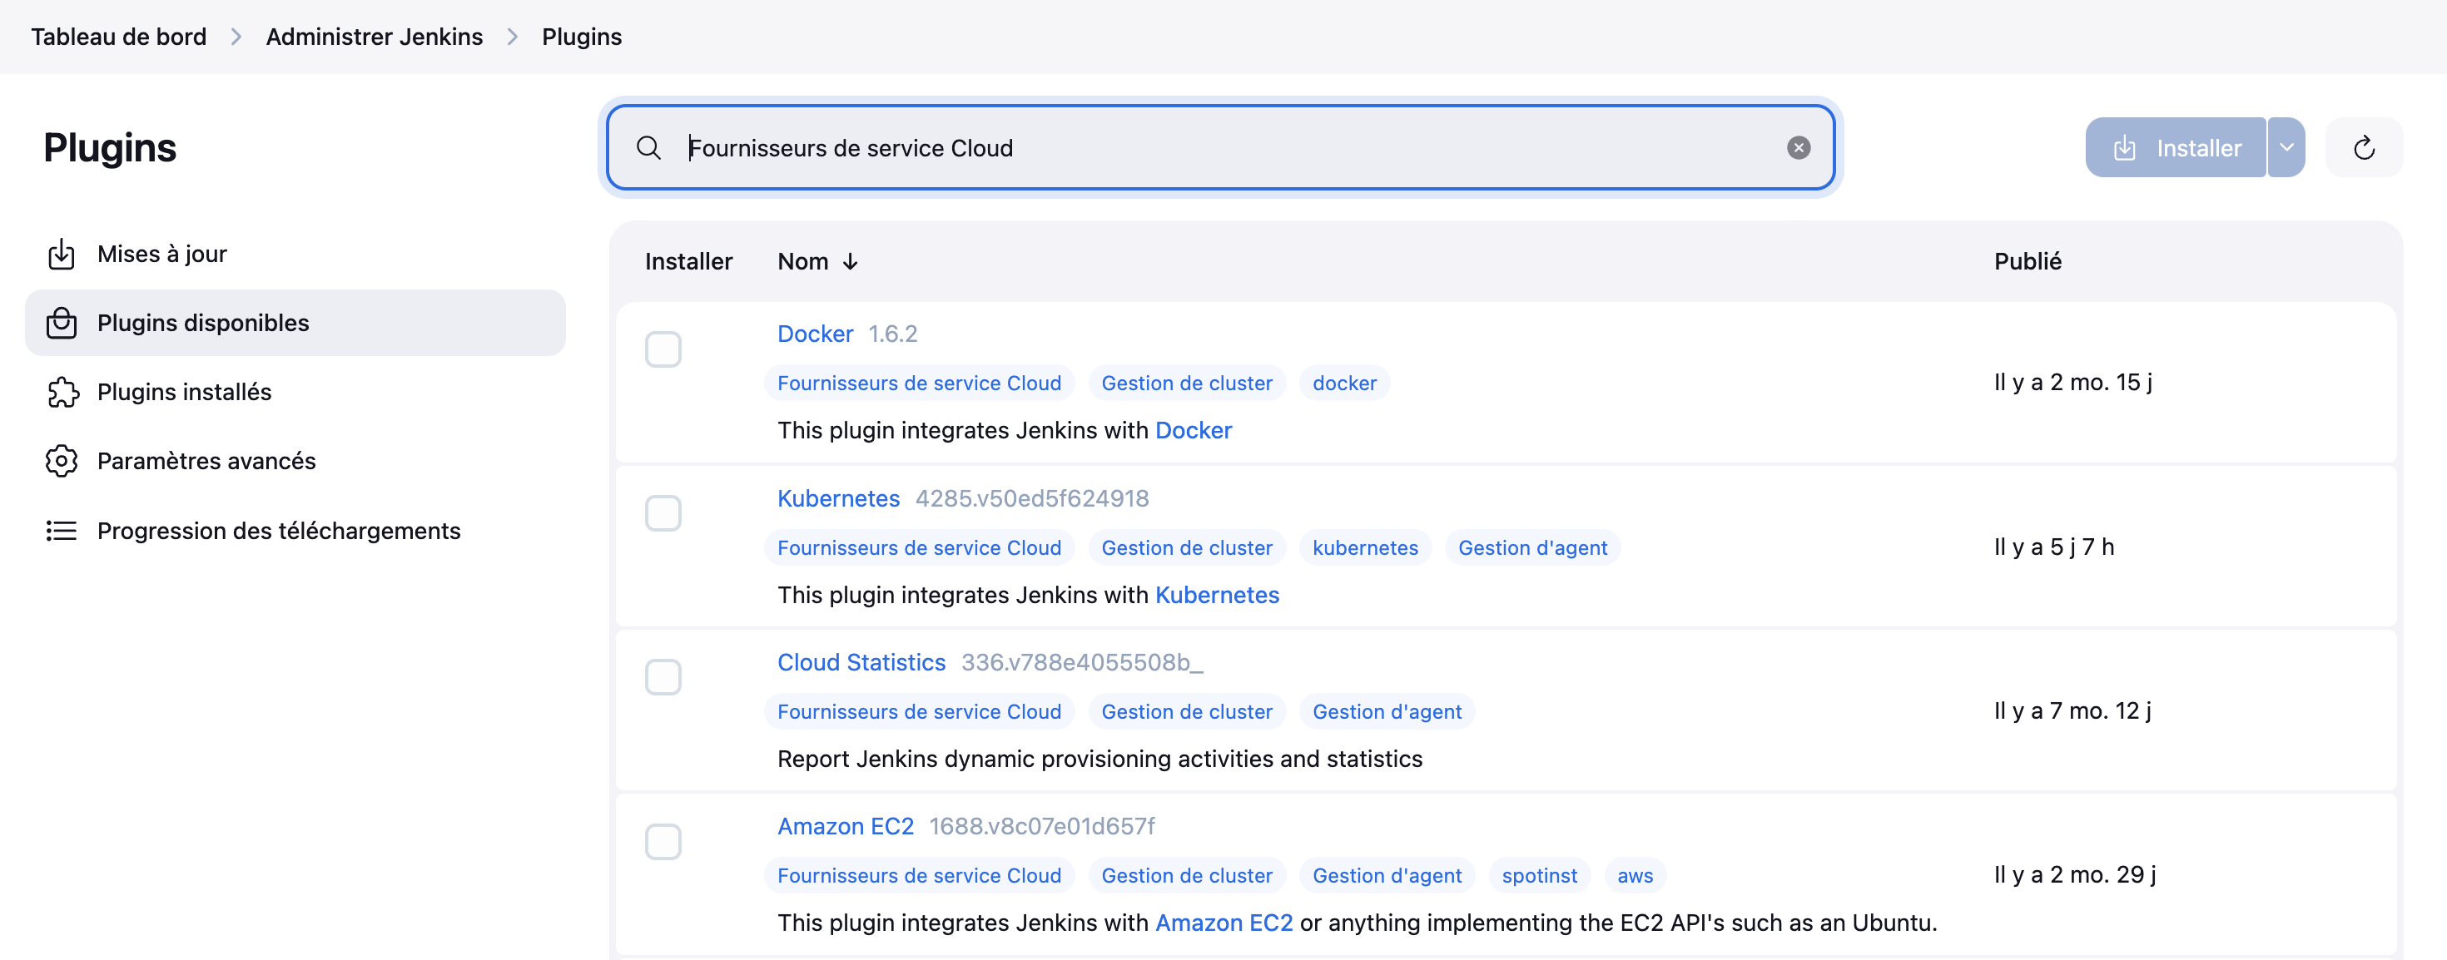The image size is (2447, 960).
Task: Tick the Cloud Statistics install checkbox
Action: [663, 678]
